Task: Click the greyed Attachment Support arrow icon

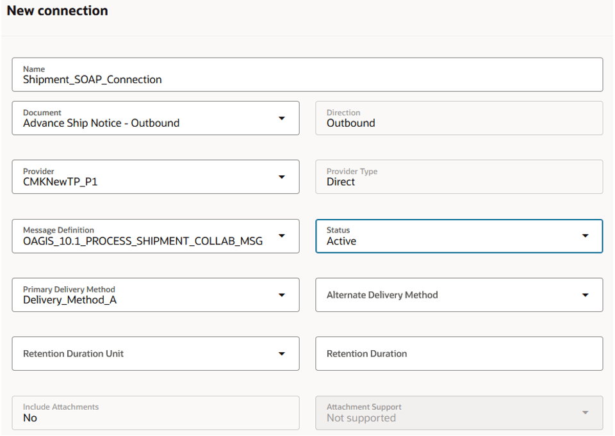Action: tap(585, 413)
